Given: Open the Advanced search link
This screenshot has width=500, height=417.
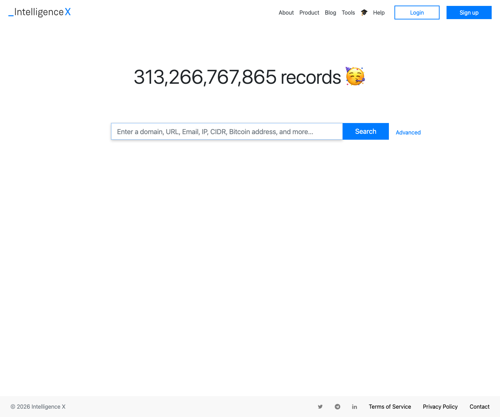Looking at the screenshot, I should click(408, 132).
